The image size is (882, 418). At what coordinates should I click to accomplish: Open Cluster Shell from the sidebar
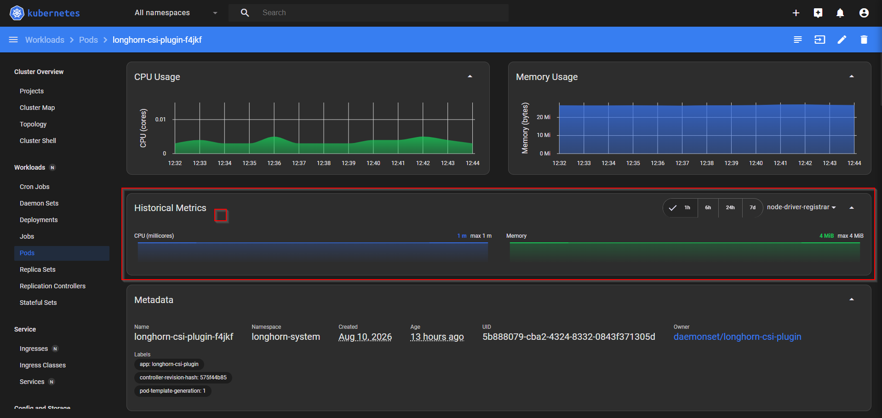[x=38, y=141]
